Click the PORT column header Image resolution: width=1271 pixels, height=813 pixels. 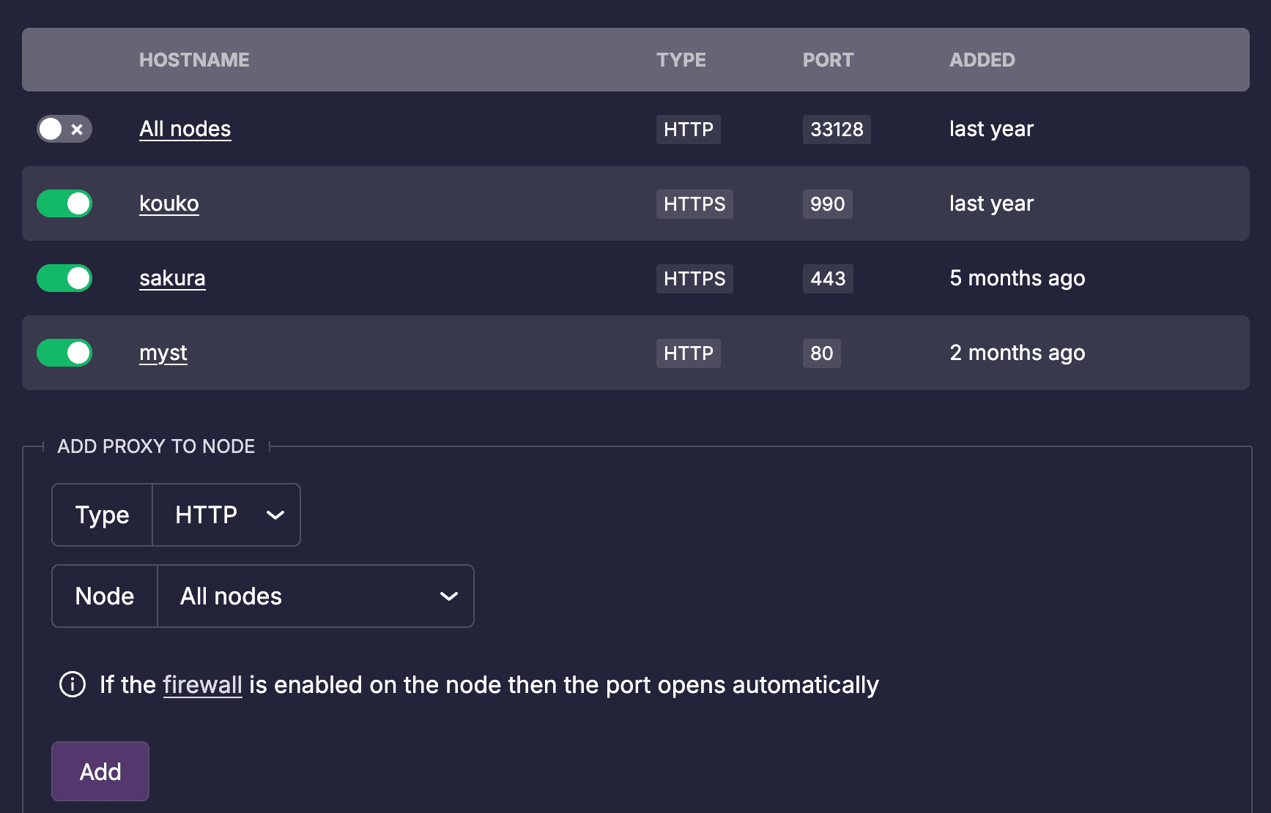[828, 60]
